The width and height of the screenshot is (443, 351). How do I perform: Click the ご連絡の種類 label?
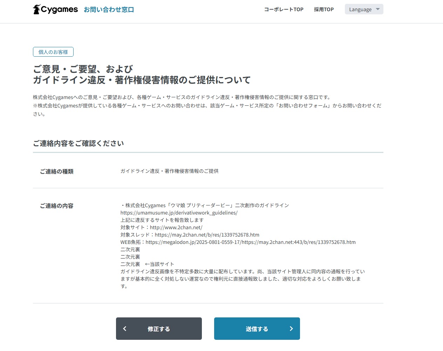pyautogui.click(x=57, y=171)
